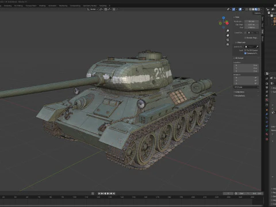
Task: Open the orange Object properties tab icon
Action: 267,110
